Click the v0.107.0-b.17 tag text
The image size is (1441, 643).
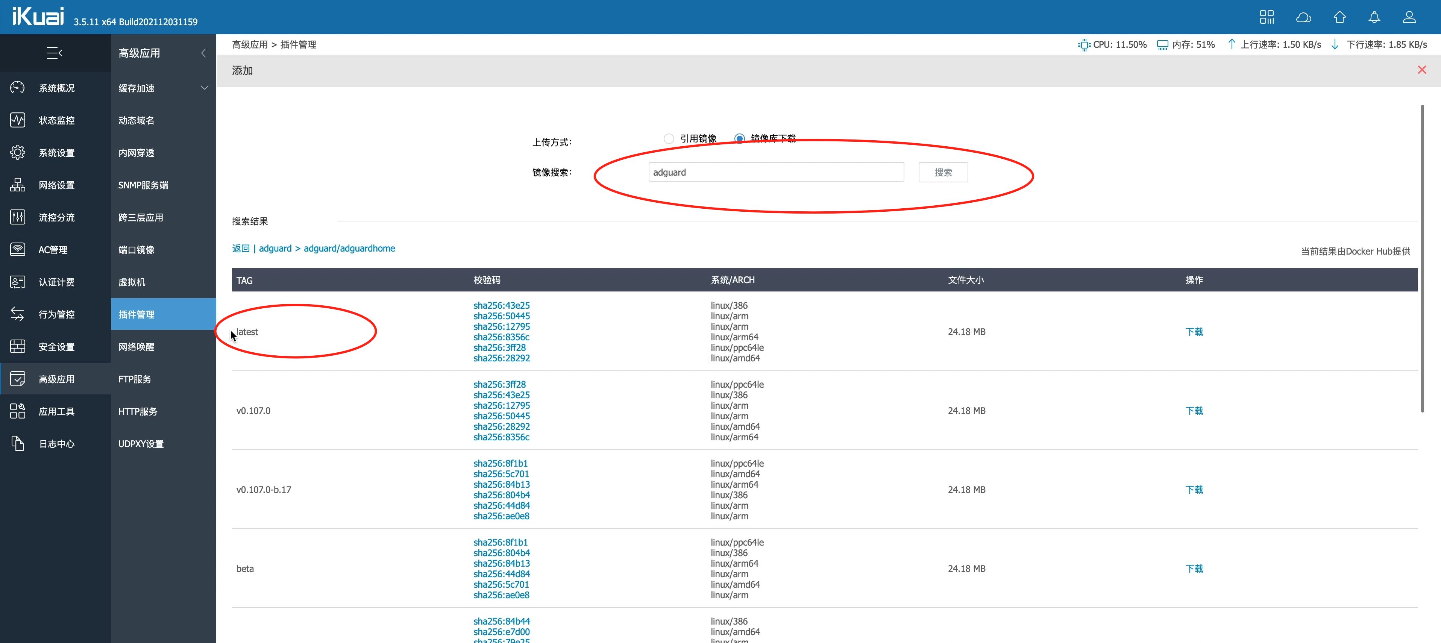pyautogui.click(x=264, y=490)
